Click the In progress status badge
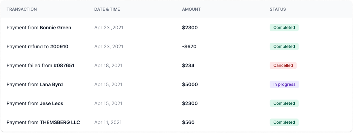 click(284, 84)
